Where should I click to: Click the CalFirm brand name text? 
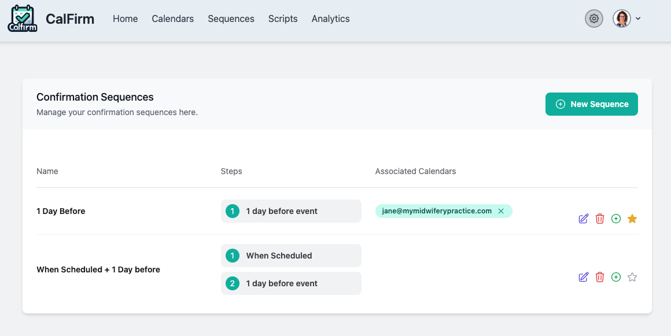70,19
